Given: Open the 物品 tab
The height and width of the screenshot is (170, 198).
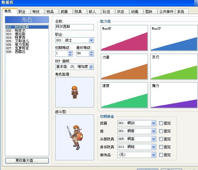Looking at the screenshot, I should (x=52, y=12).
